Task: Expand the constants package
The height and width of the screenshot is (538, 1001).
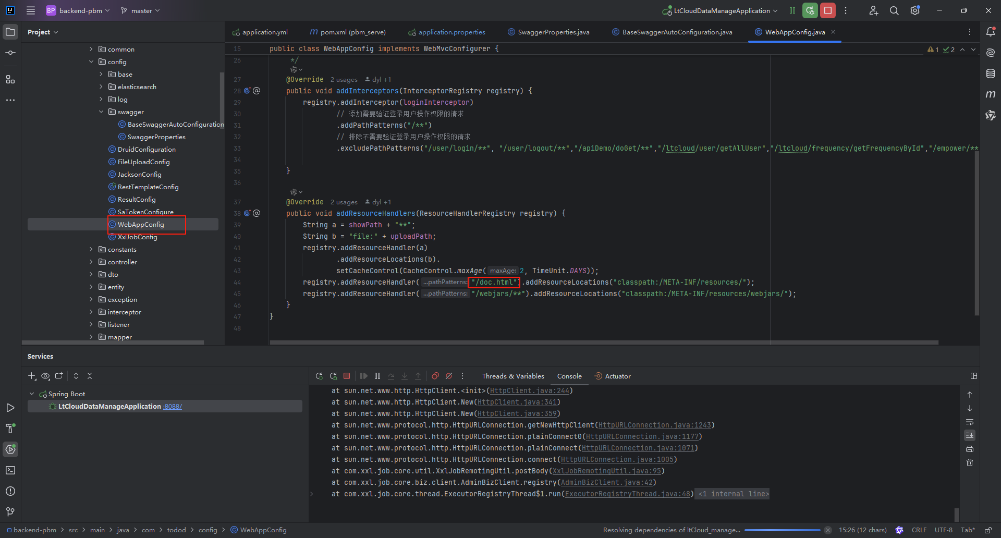Action: coord(92,249)
